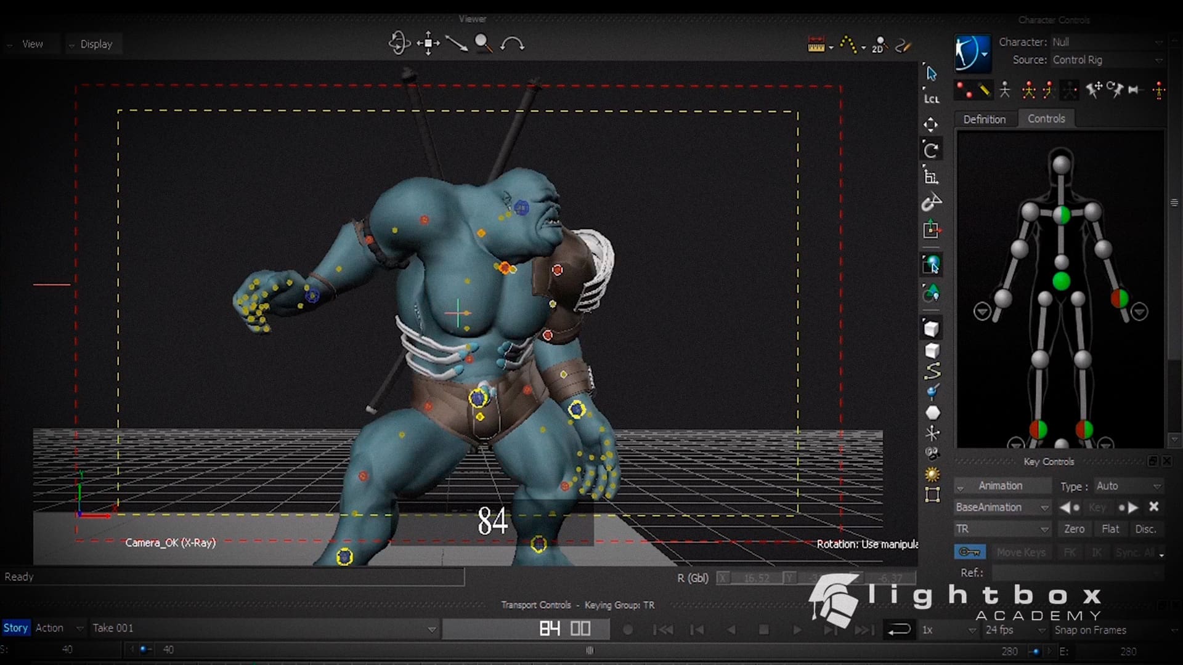Toggle the record button in transport controls

point(628,630)
